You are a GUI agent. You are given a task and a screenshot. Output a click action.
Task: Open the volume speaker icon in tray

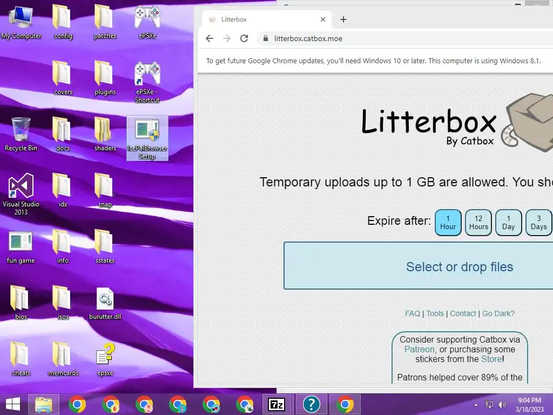[502, 405]
